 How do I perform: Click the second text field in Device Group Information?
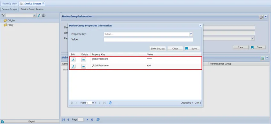coord(229,33)
